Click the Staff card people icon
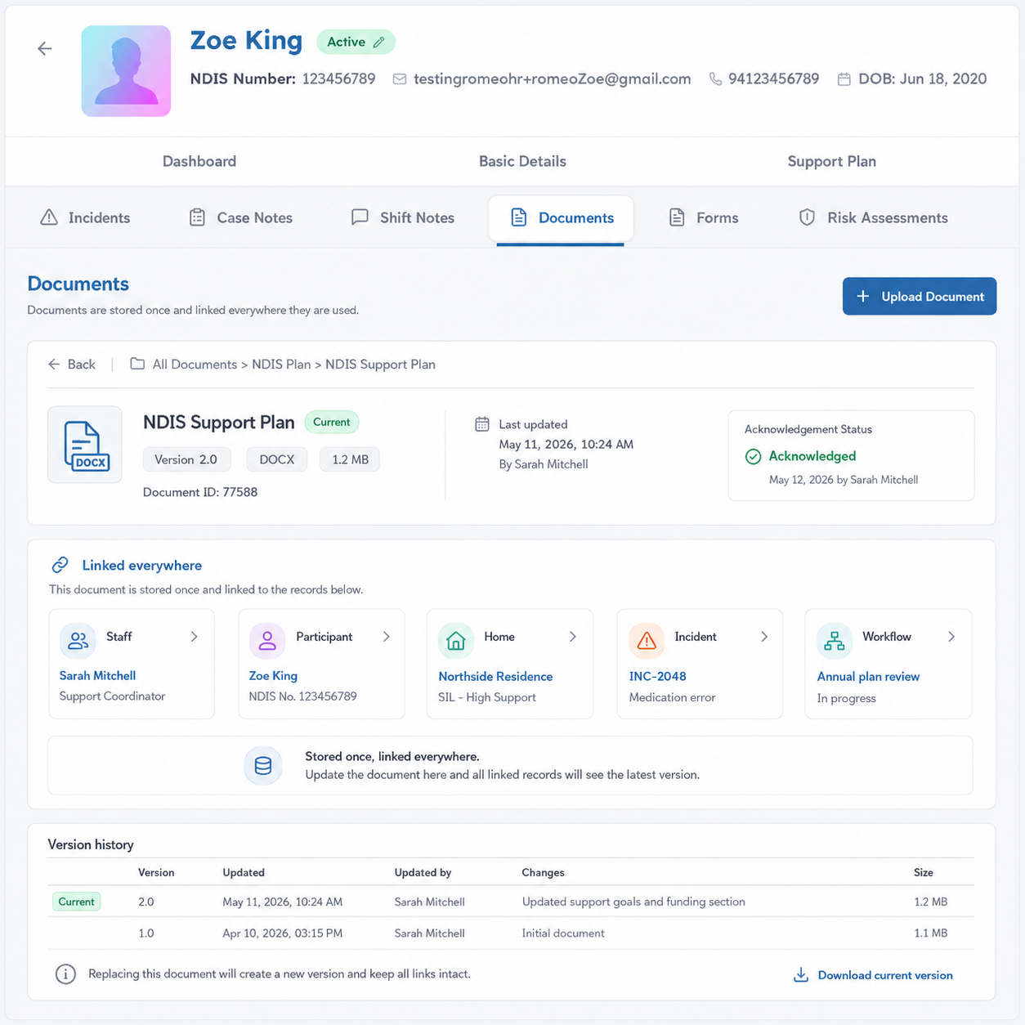Image resolution: width=1025 pixels, height=1025 pixels. coord(78,640)
